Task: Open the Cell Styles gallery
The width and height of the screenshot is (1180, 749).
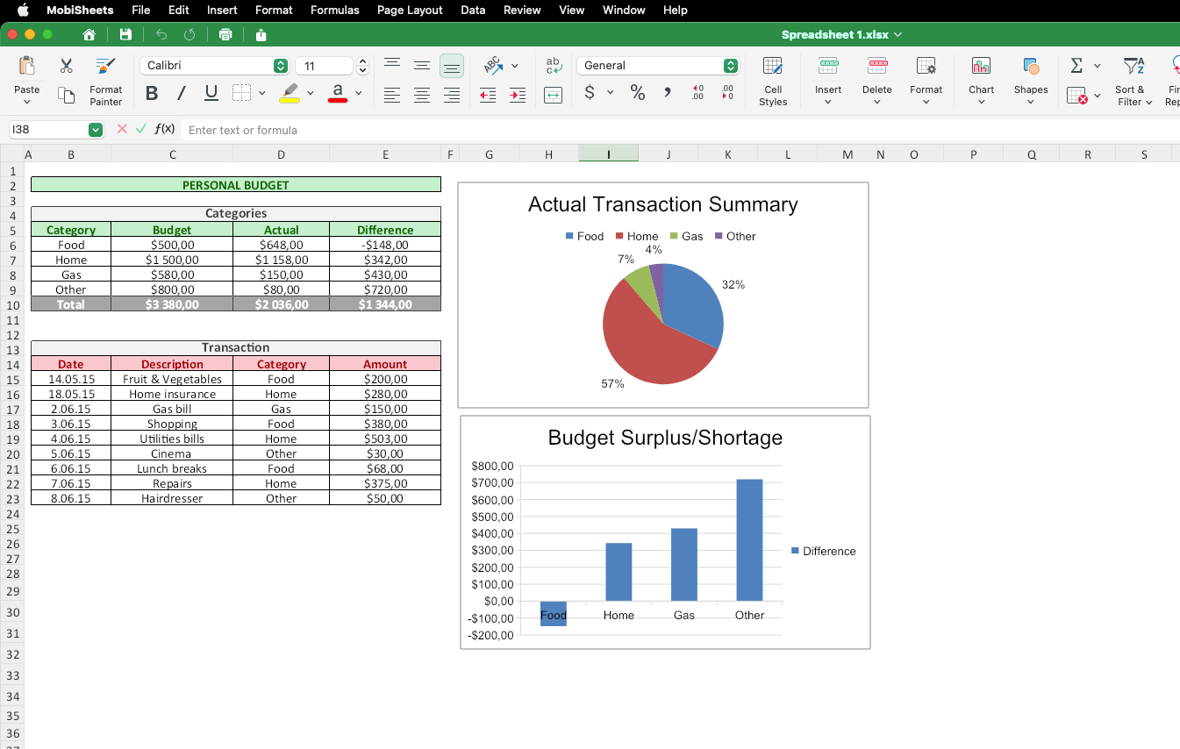Action: (773, 81)
